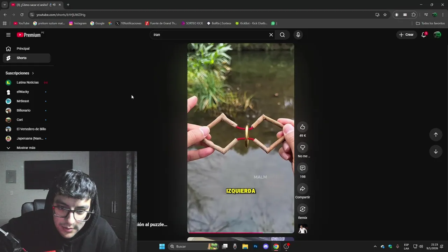Go to next short with down arrow
Viewport: 448px width, 252px height.
[x=436, y=152]
